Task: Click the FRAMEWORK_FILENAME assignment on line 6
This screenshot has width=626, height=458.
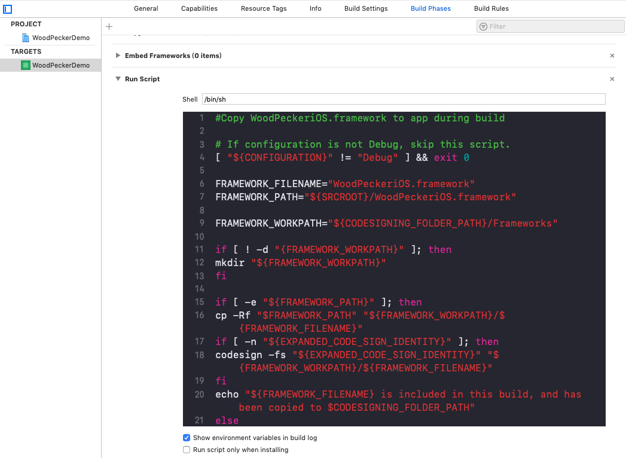Action: tap(345, 184)
